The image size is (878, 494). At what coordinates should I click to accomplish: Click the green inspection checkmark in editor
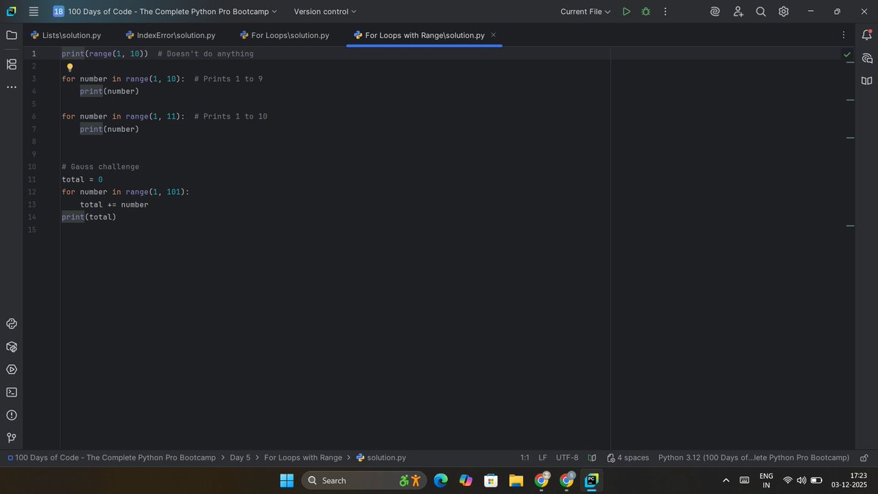coord(848,54)
